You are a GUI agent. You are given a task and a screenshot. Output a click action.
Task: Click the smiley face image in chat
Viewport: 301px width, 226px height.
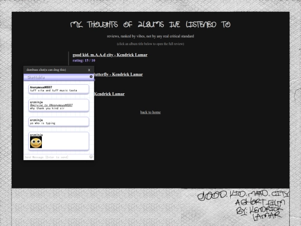(x=36, y=142)
